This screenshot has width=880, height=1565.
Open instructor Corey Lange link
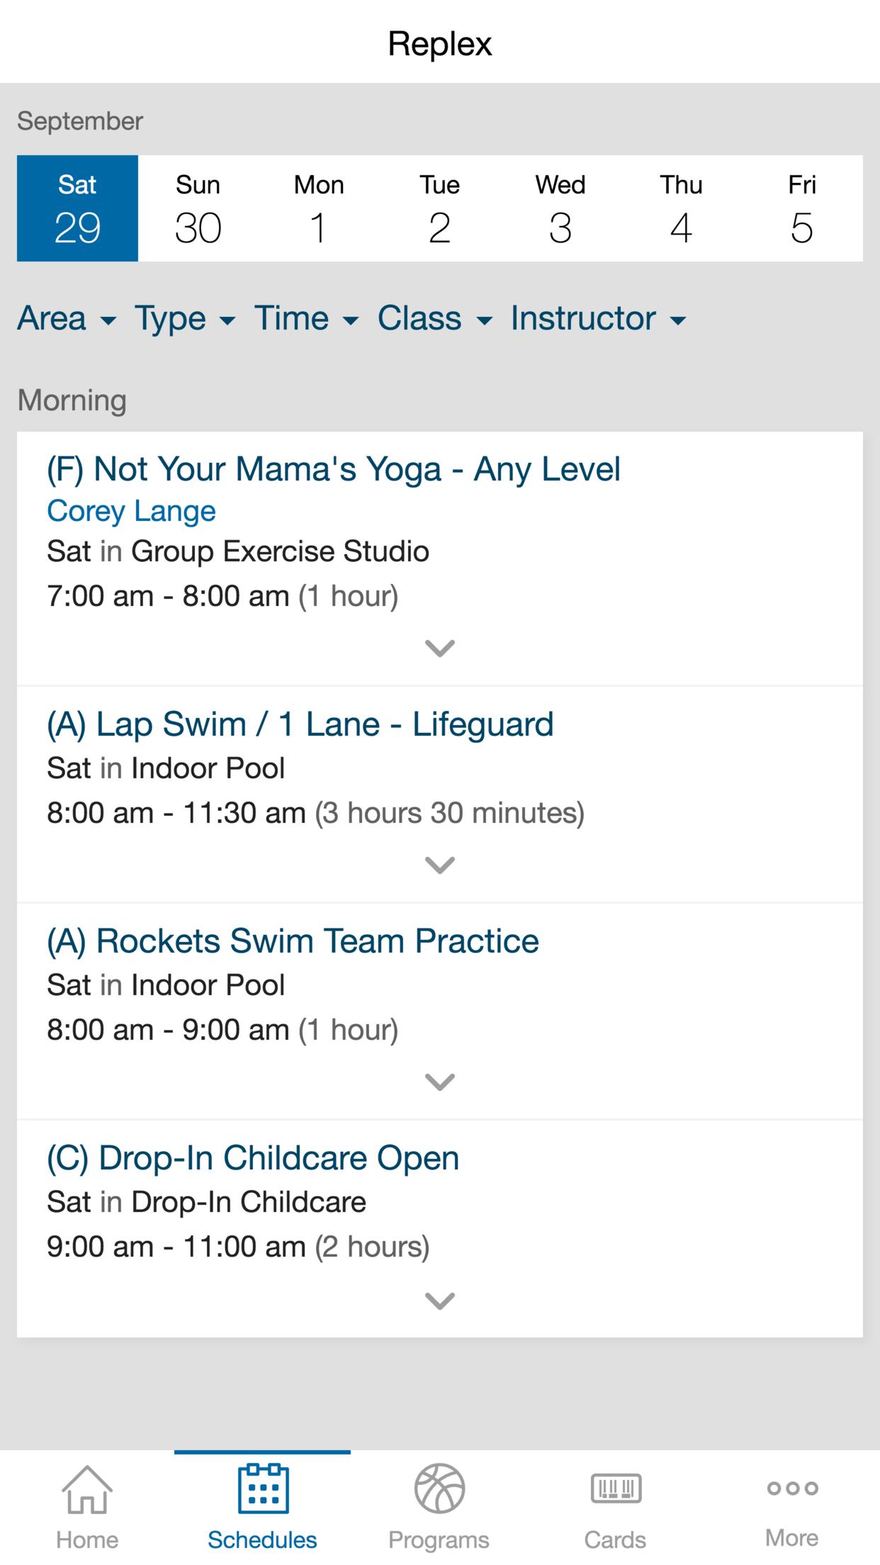(131, 511)
